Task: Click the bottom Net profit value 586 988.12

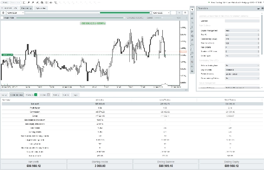Action: pos(34,166)
